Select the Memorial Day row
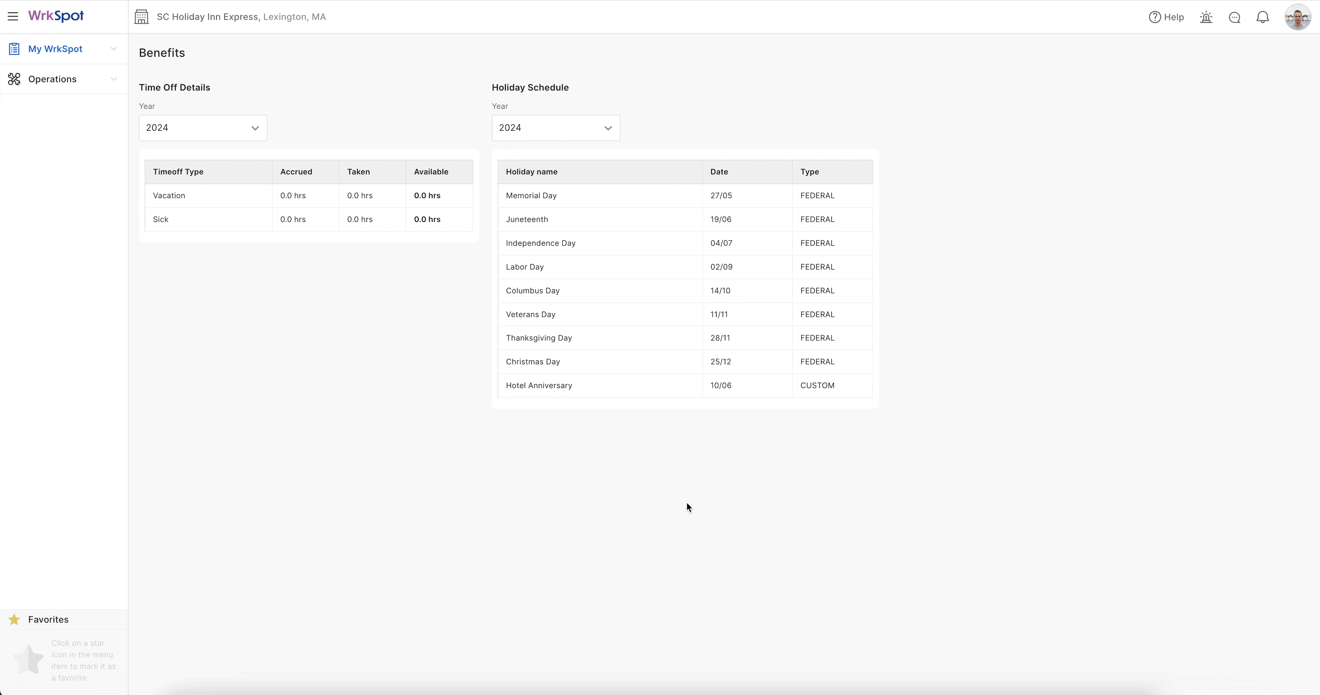This screenshot has height=695, width=1320. (685, 195)
